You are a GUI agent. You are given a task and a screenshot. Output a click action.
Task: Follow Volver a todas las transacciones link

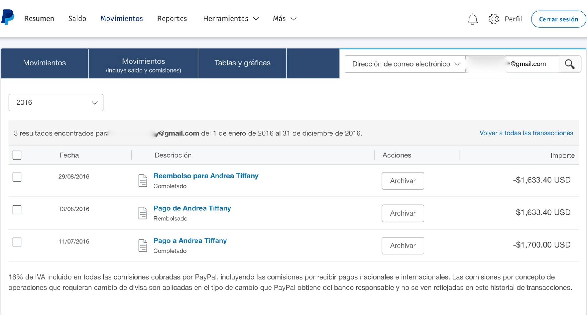[x=526, y=133]
